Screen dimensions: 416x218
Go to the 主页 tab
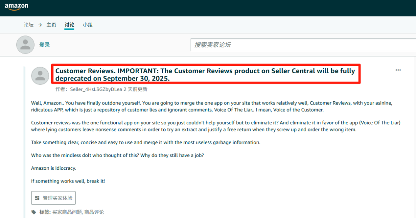tap(52, 25)
